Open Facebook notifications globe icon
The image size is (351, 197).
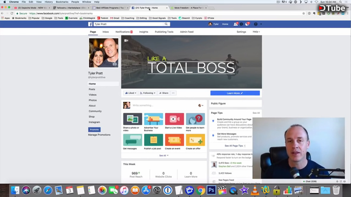pos(247,24)
